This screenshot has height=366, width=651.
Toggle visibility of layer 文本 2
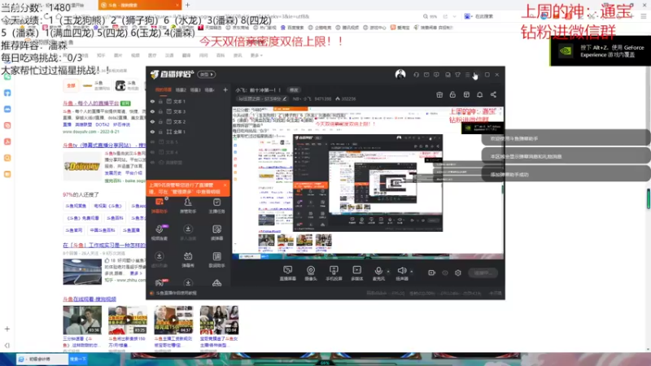(152, 121)
